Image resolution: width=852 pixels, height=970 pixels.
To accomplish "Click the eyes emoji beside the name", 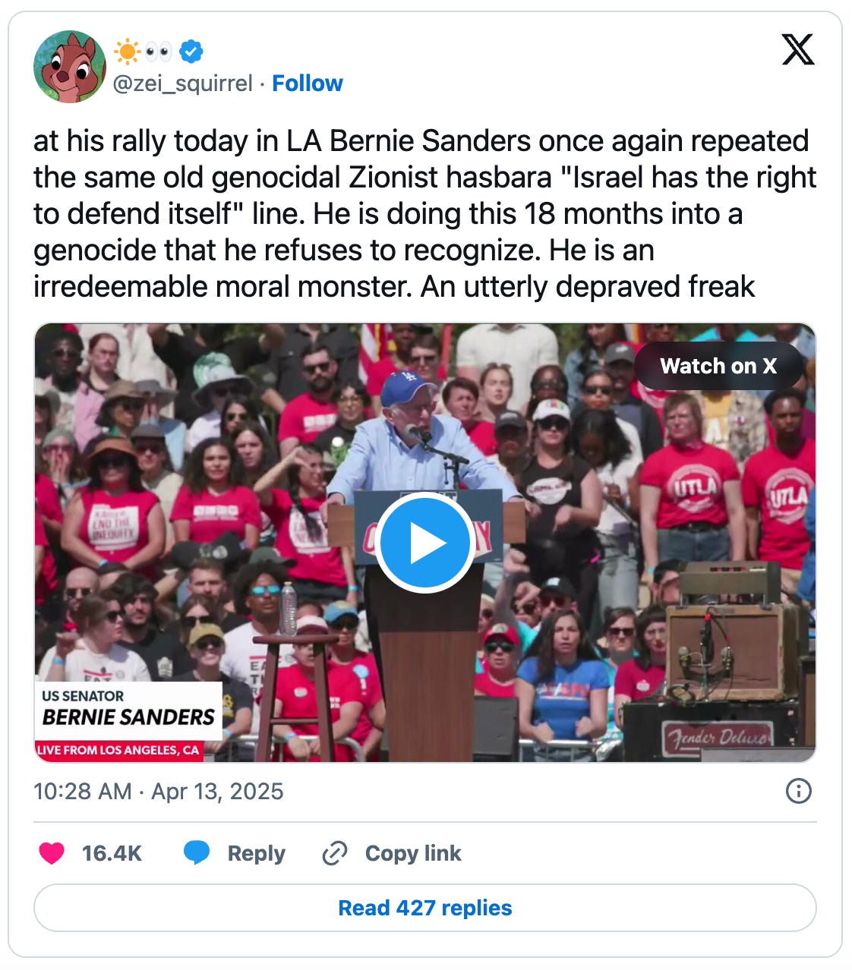I will coord(159,52).
